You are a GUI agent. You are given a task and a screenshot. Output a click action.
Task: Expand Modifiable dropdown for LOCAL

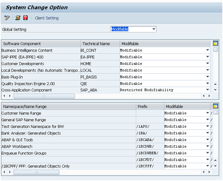tap(207, 70)
